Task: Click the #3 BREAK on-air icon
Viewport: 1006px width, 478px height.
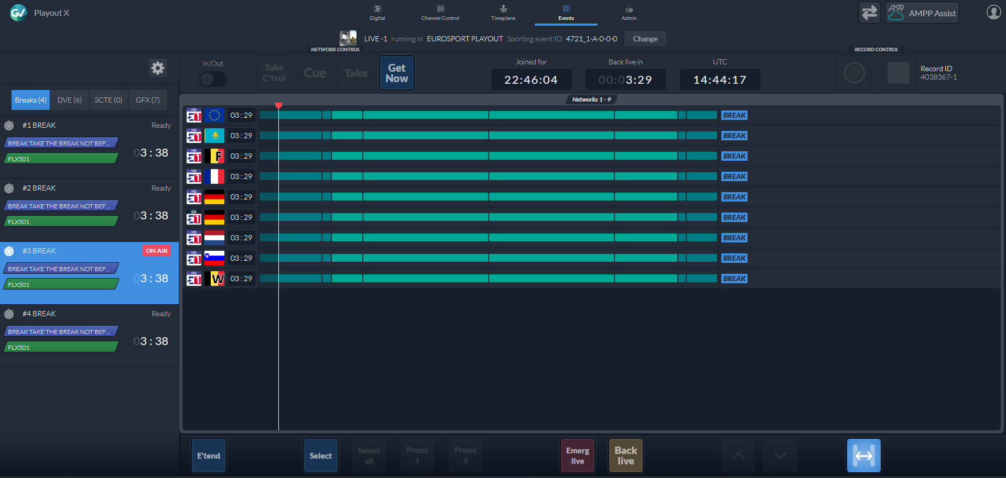Action: pyautogui.click(x=9, y=251)
